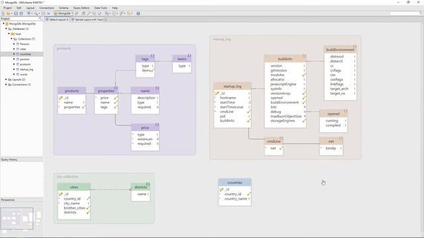Screen dimensions: 424x238
Task: Click the braces icon on items table header
Action: [189, 56]
